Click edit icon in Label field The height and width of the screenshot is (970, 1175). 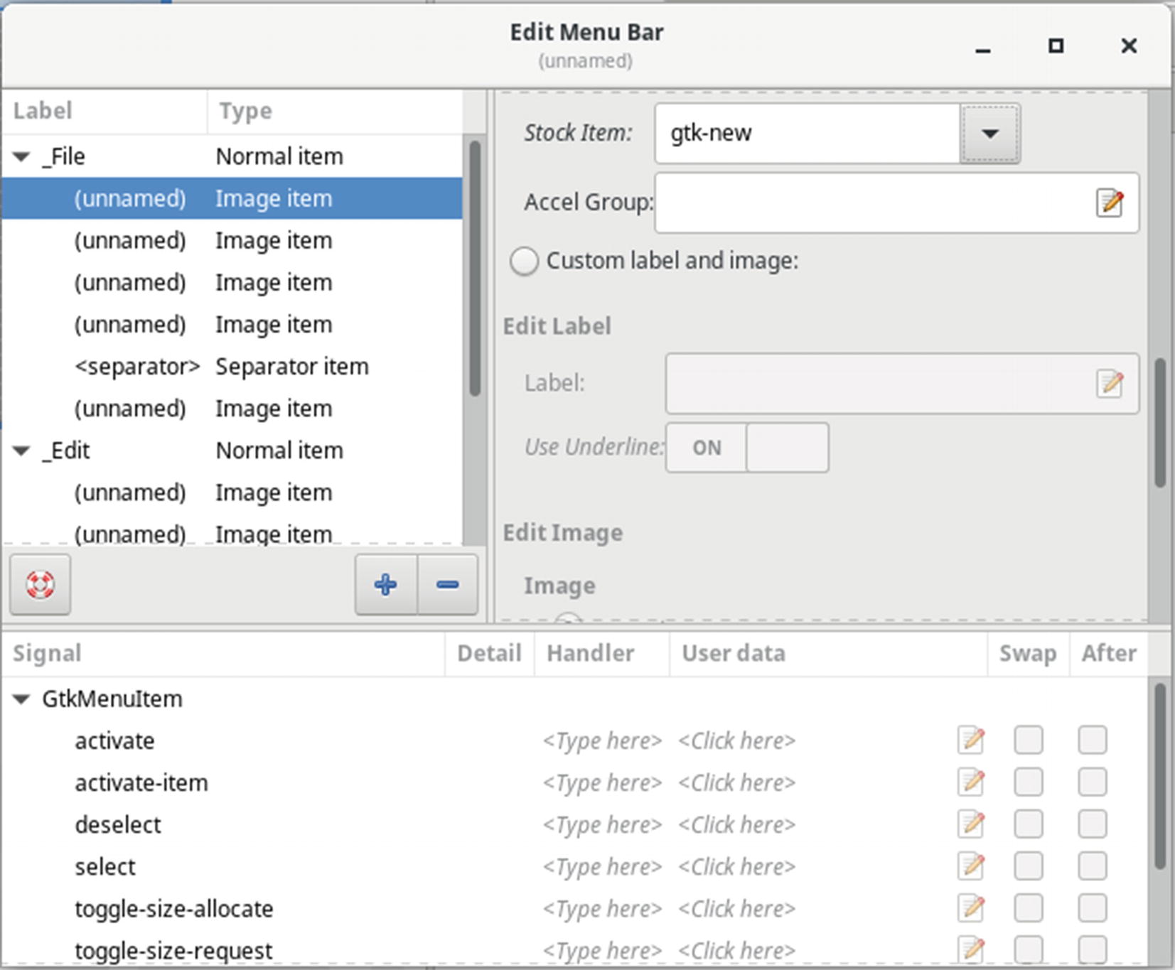(x=1110, y=384)
